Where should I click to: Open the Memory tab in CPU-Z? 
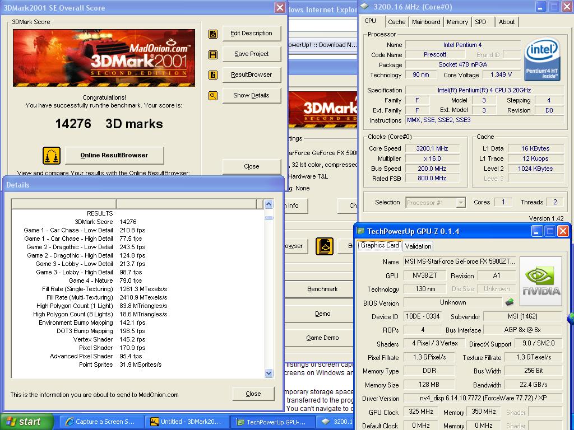click(x=457, y=22)
